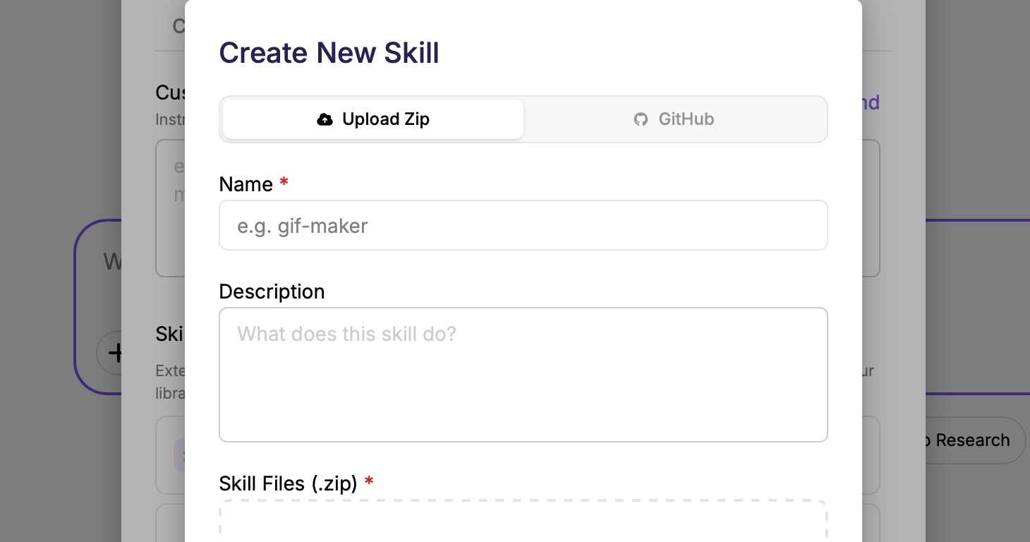Click the red asterisk beside Skill Files
This screenshot has width=1030, height=542.
(x=368, y=483)
